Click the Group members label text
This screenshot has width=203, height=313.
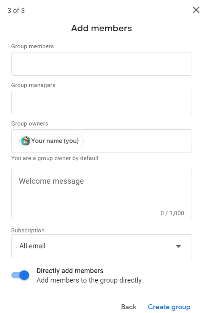33,46
